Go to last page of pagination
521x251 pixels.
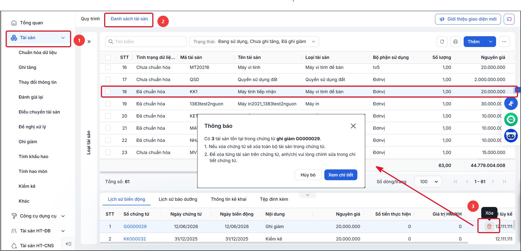pyautogui.click(x=504, y=182)
